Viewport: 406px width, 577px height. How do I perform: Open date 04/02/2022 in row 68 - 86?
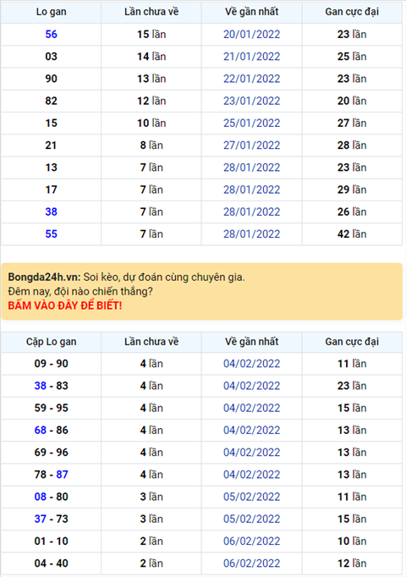click(251, 430)
